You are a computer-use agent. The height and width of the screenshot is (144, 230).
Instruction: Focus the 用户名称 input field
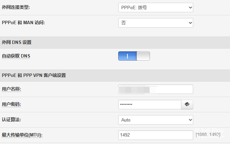[156, 89]
